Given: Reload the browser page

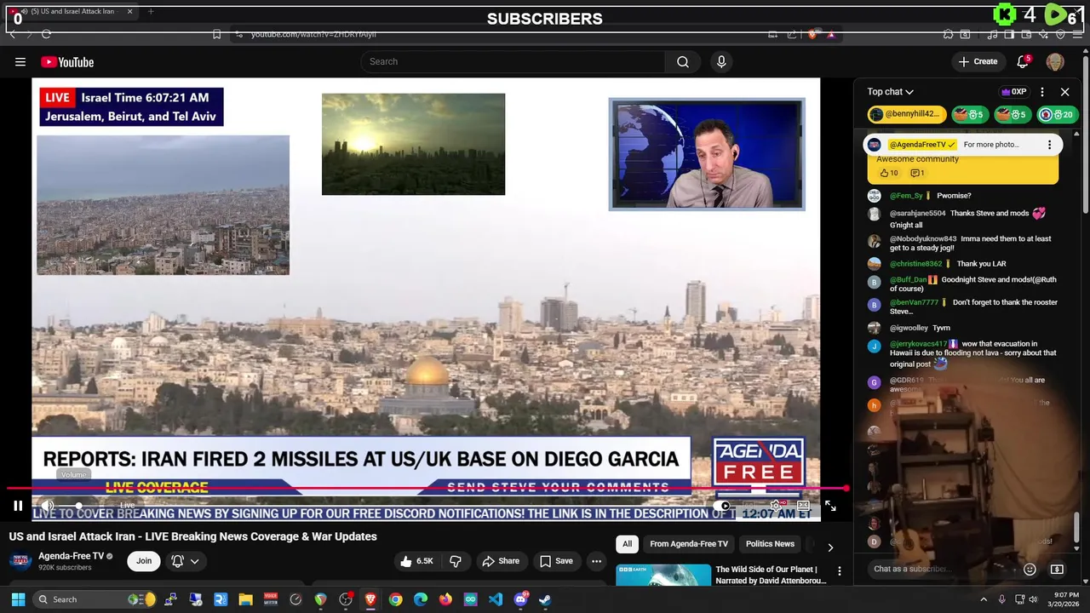Looking at the screenshot, I should coord(46,34).
